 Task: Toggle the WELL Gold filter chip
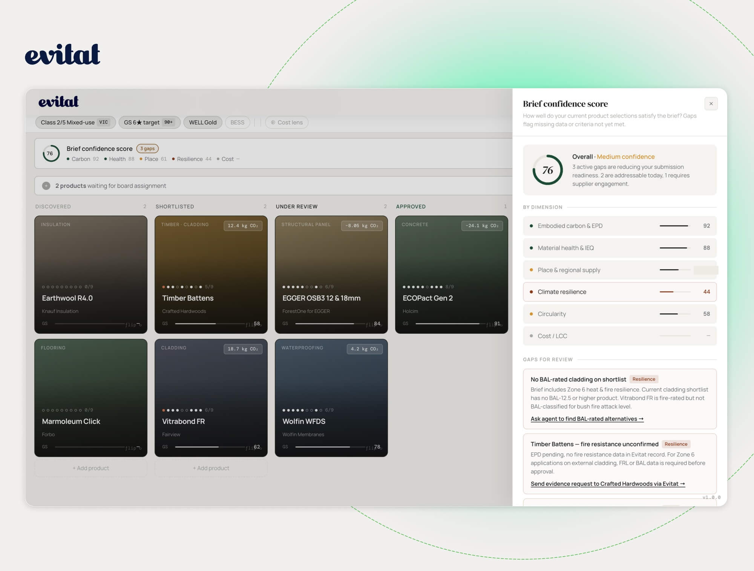click(x=203, y=122)
